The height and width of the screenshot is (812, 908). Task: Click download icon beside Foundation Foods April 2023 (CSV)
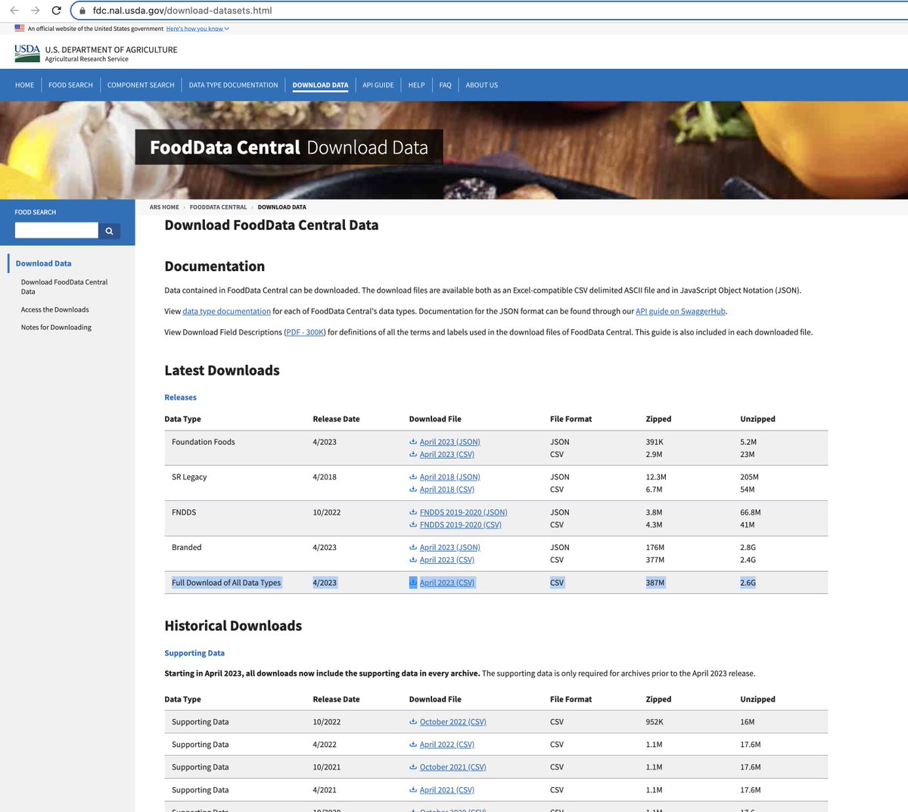click(413, 455)
